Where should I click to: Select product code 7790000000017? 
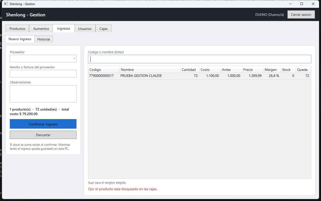[x=101, y=76]
